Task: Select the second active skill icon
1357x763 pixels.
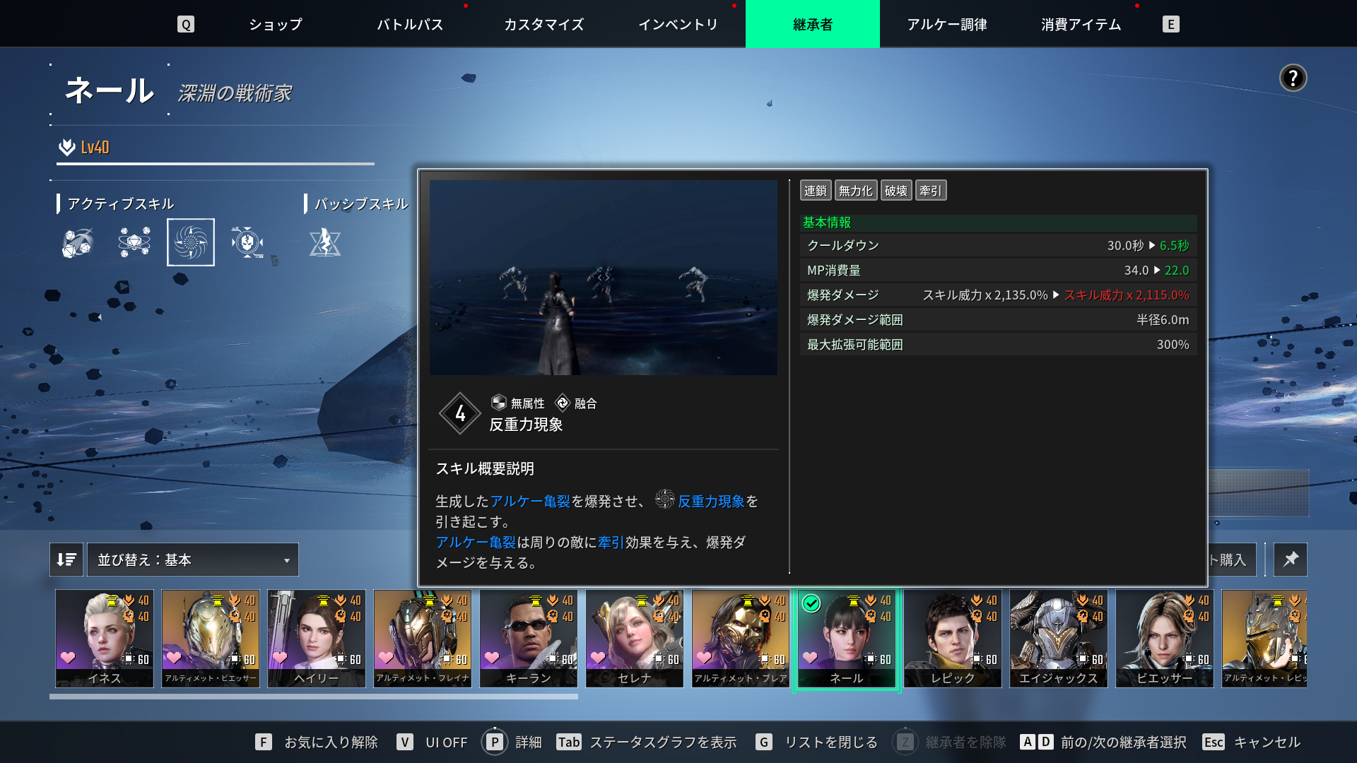Action: (x=134, y=243)
